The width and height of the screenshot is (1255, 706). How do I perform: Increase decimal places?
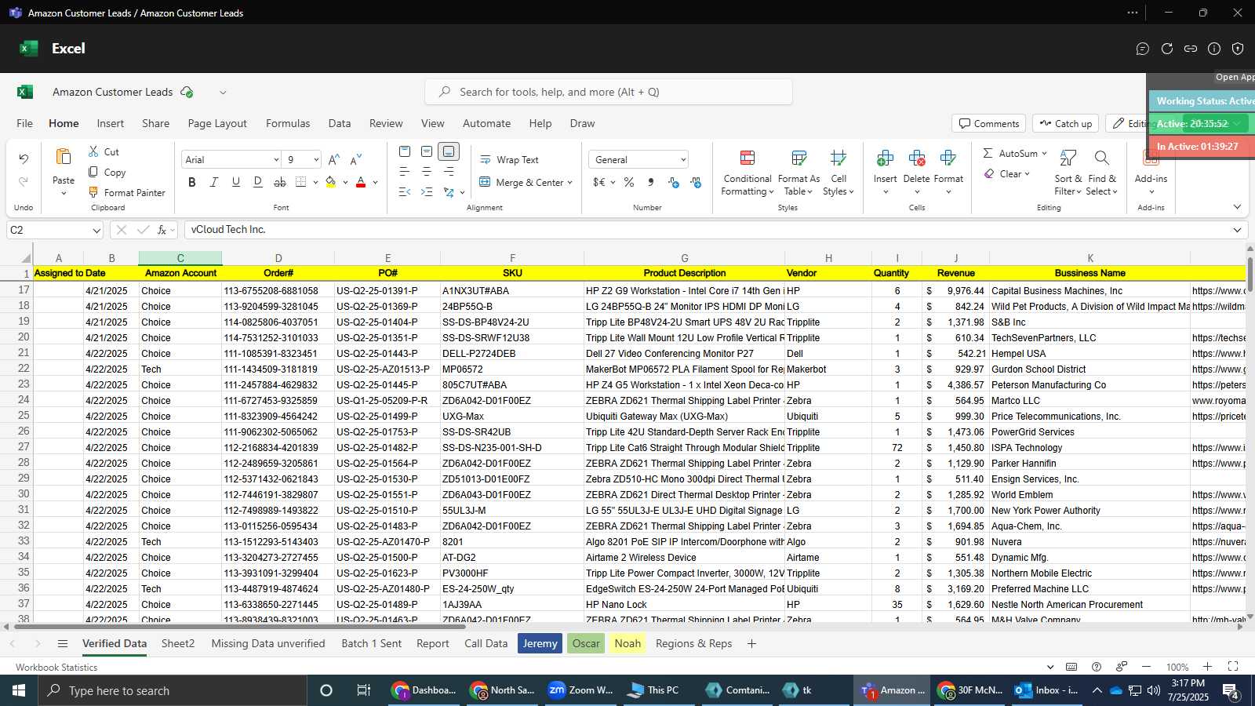tap(674, 182)
